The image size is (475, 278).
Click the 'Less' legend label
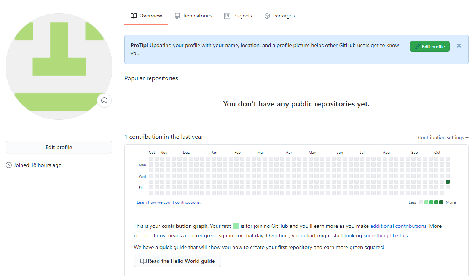pyautogui.click(x=412, y=202)
